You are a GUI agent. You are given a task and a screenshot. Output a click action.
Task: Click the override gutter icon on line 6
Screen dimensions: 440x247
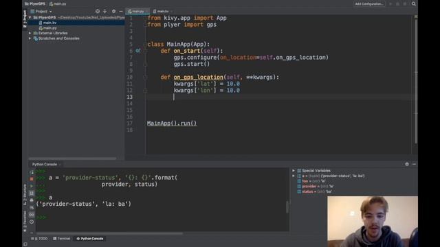tap(137, 51)
